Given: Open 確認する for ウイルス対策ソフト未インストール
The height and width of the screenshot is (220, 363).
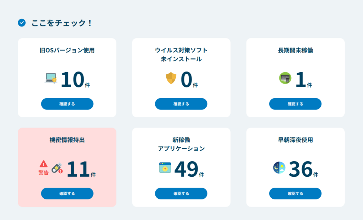Looking at the screenshot, I should pyautogui.click(x=181, y=104).
